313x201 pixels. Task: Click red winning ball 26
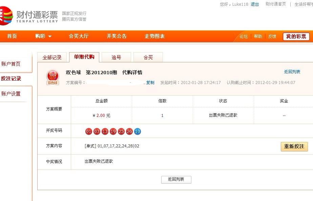(x=129, y=132)
